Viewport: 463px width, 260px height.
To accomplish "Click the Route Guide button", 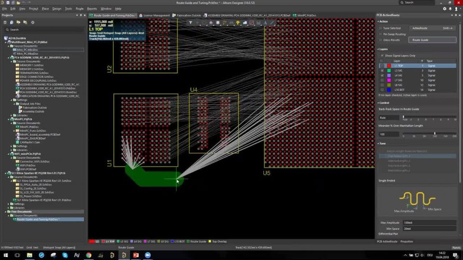I will pyautogui.click(x=432, y=40).
